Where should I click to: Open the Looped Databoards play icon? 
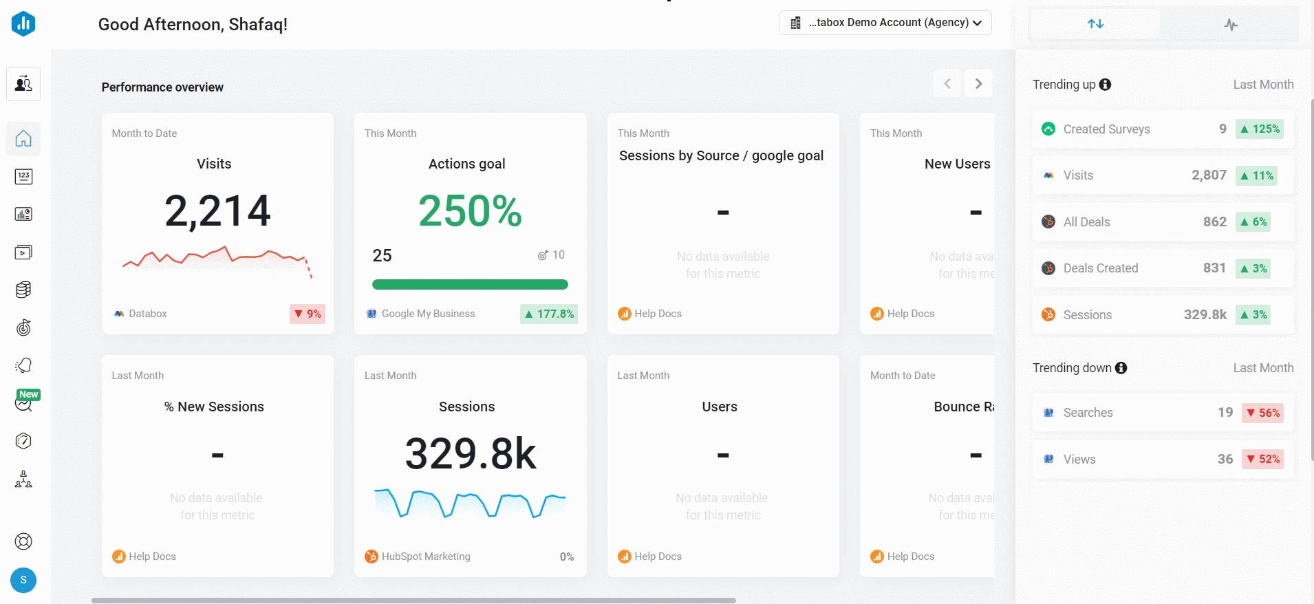pyautogui.click(x=23, y=252)
